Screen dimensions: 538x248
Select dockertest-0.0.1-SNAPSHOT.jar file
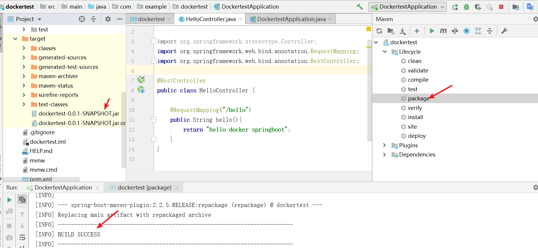pyautogui.click(x=79, y=113)
